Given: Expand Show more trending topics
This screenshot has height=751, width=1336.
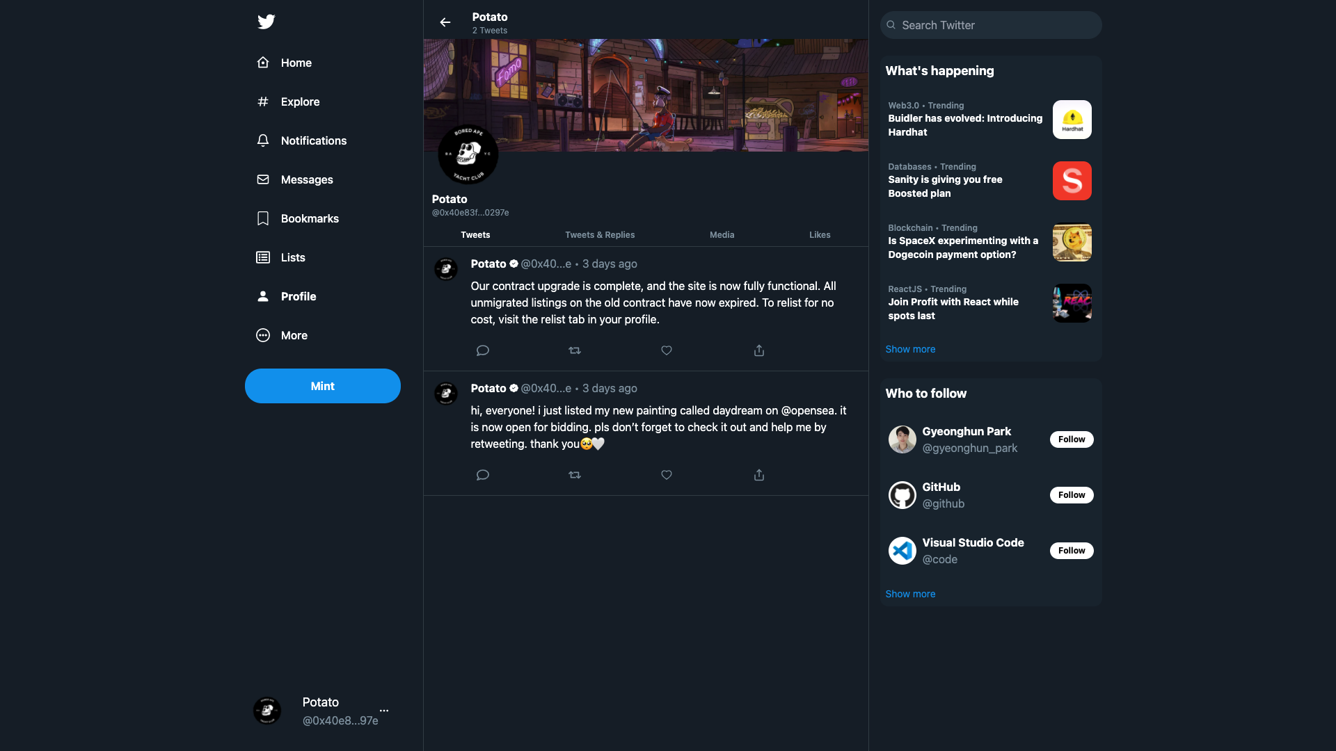Looking at the screenshot, I should 911,348.
